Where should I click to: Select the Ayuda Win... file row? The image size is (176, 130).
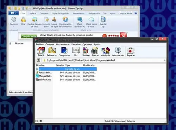(x=66, y=72)
